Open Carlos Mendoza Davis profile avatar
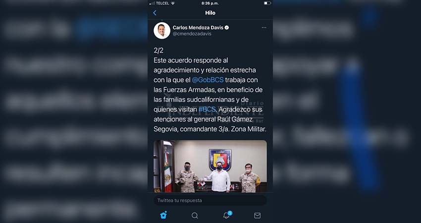Image resolution: width=421 pixels, height=223 pixels. pos(162,30)
